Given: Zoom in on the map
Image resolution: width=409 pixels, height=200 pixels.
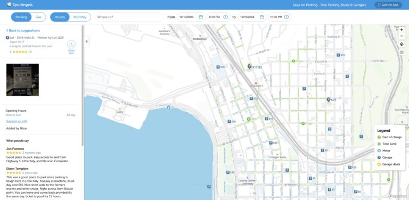Looking at the screenshot, I should tap(402, 30).
